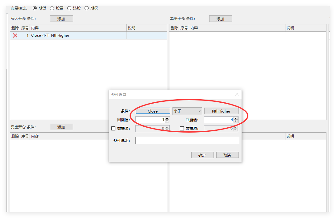Click the 条件说明 text input field

(187, 141)
